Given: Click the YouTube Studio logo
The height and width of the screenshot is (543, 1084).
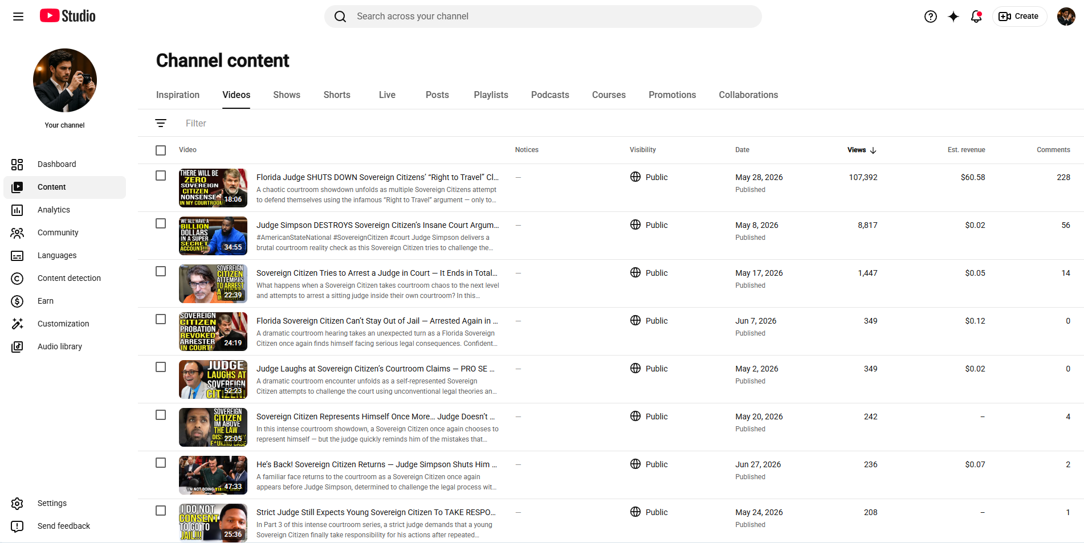Looking at the screenshot, I should tap(68, 16).
